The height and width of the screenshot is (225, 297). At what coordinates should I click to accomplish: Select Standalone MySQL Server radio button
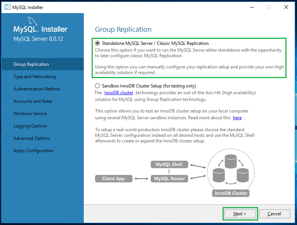(x=98, y=43)
